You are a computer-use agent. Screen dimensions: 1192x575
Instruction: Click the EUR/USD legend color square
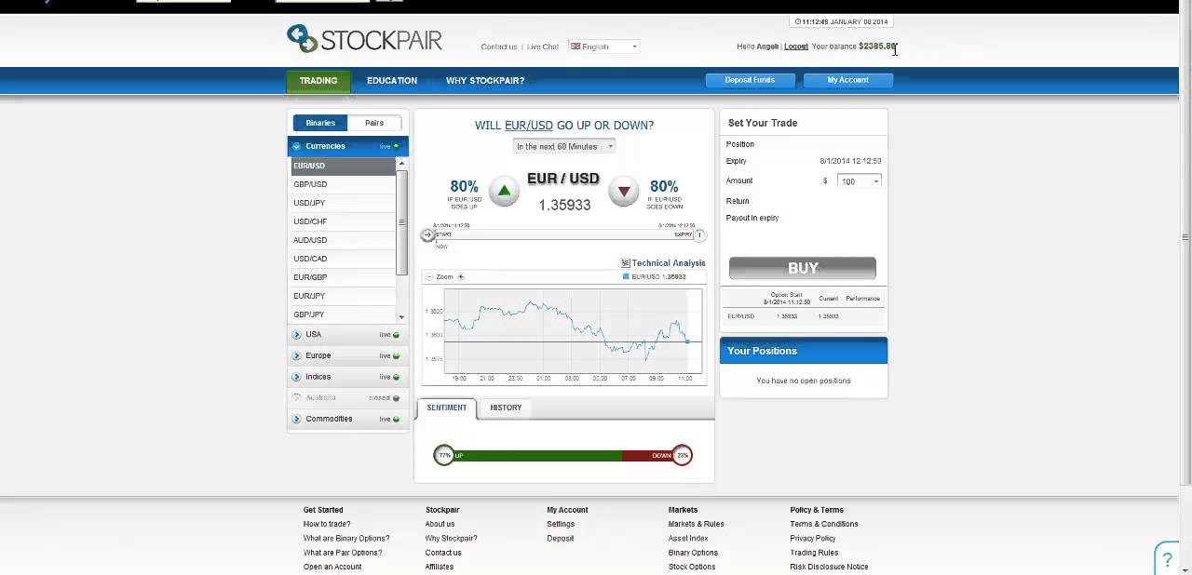coord(625,276)
